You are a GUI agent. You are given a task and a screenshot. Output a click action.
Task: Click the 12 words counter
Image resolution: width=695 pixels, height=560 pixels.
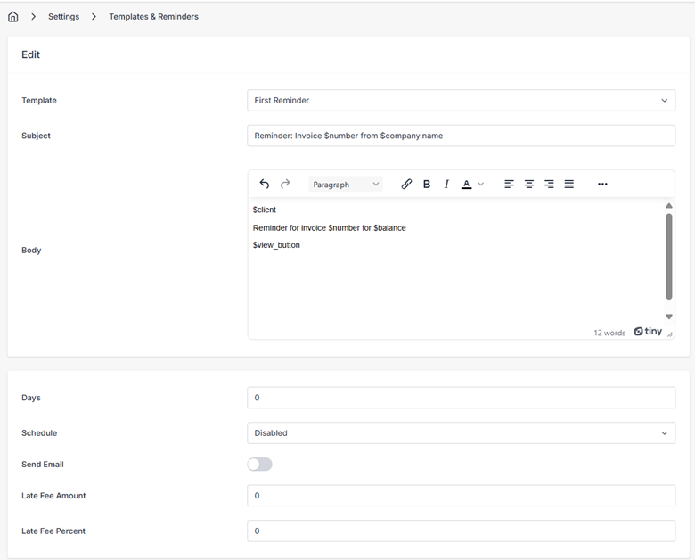coord(609,333)
